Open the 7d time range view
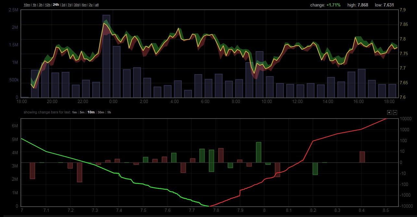Viewport: 417px width, 217px height. [x=69, y=5]
